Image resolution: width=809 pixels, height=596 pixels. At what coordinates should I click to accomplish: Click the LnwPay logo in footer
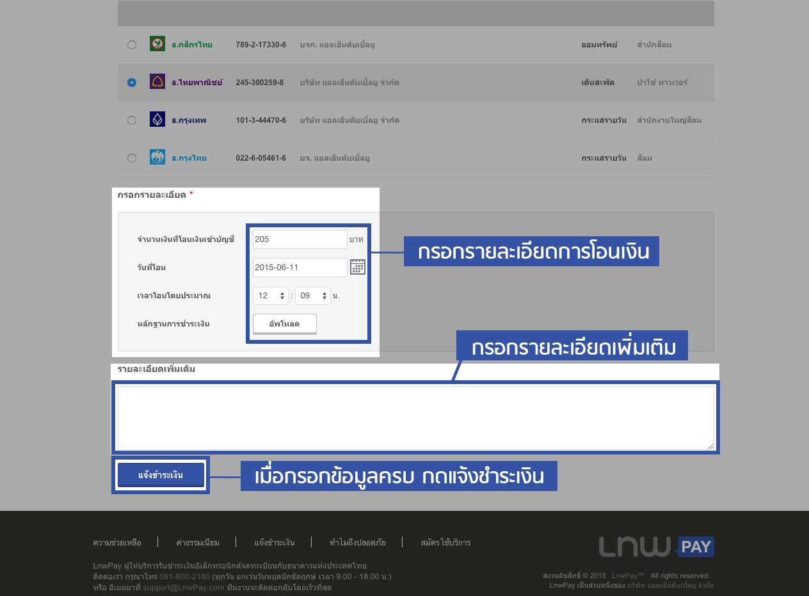pyautogui.click(x=656, y=547)
